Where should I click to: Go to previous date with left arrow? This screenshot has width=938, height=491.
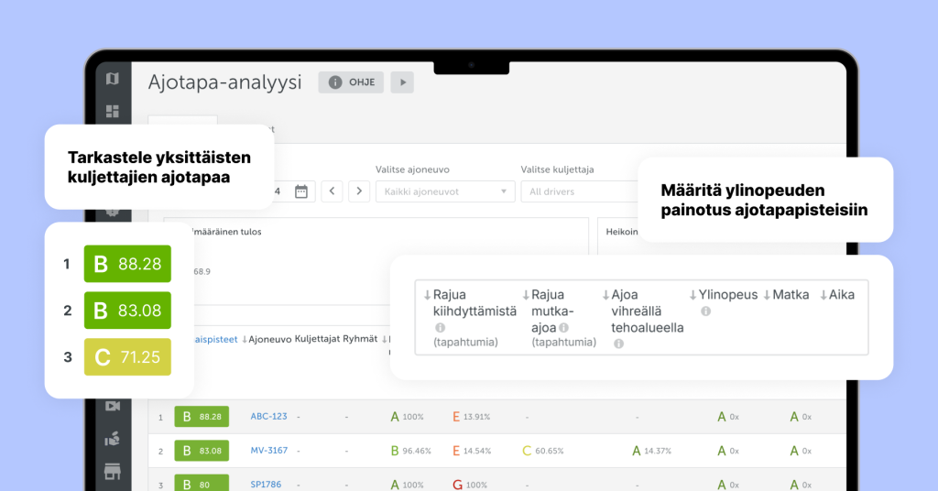point(332,191)
